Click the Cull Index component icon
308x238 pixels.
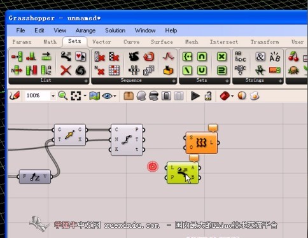point(99,57)
